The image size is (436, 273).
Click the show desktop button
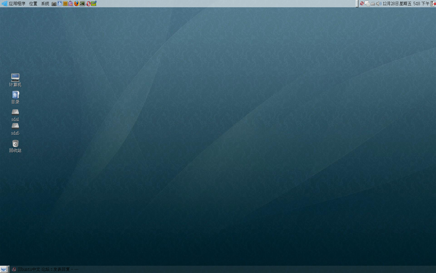click(x=3, y=269)
